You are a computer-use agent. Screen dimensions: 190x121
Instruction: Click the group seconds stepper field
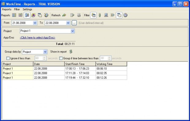pos(105,58)
